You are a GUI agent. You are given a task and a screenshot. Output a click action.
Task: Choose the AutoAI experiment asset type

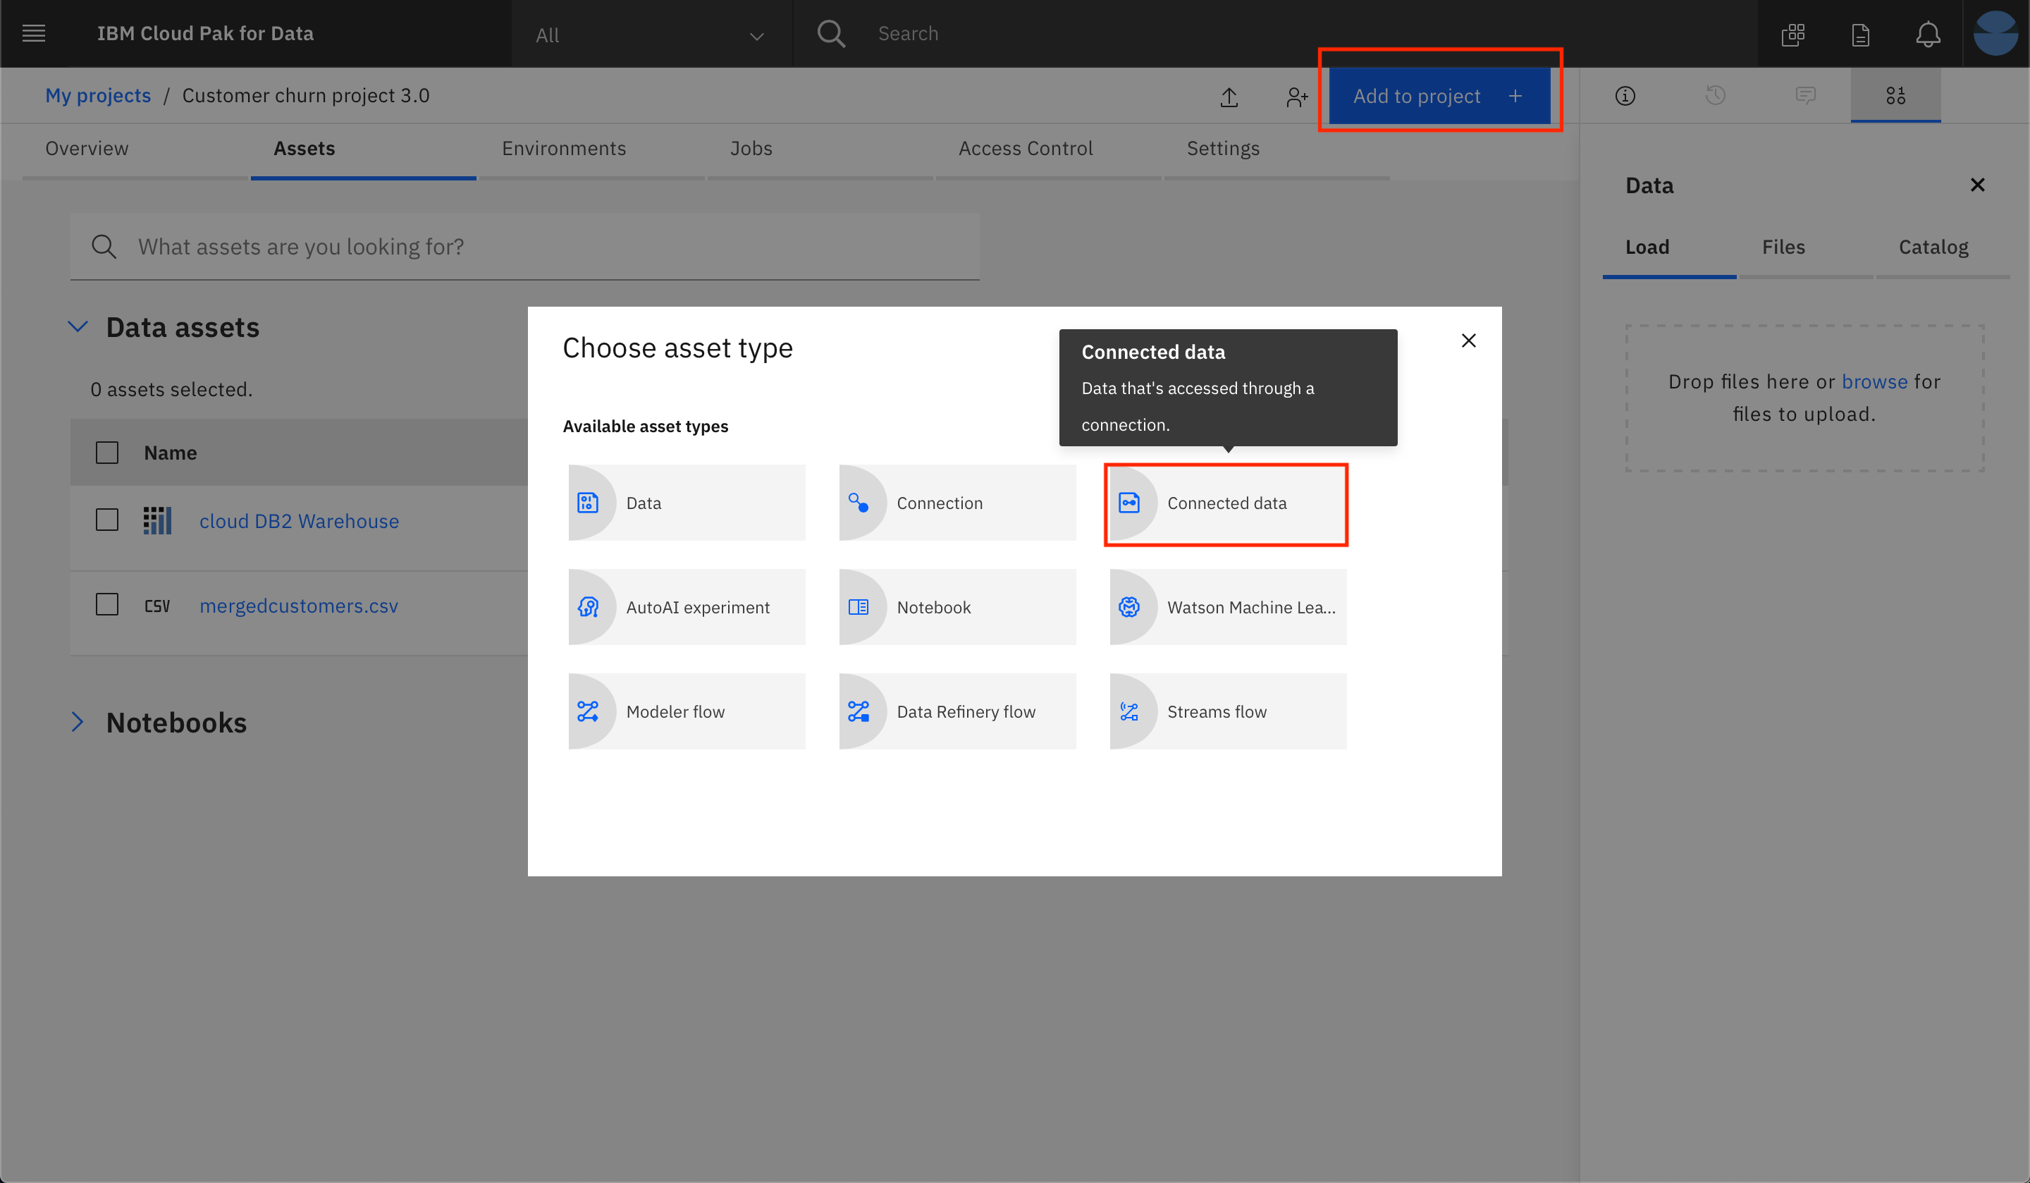pos(687,607)
